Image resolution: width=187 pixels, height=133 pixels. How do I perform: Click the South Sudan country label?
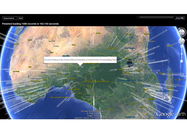tap(112, 48)
